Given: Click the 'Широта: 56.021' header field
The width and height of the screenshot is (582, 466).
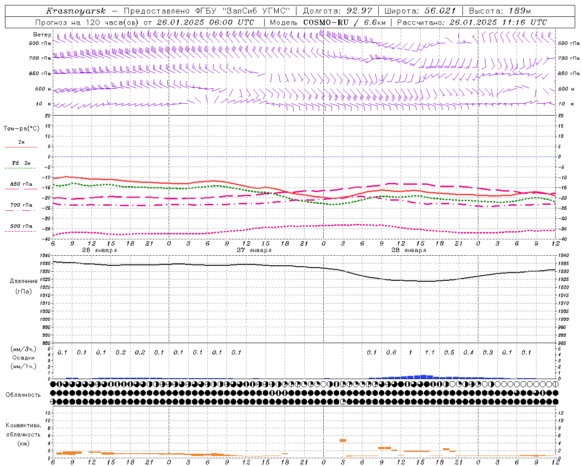Looking at the screenshot, I should click(x=420, y=11).
